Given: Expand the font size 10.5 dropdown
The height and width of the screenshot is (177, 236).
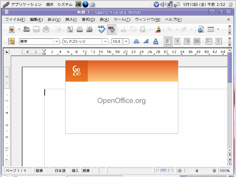Looking at the screenshot, I should click(126, 41).
